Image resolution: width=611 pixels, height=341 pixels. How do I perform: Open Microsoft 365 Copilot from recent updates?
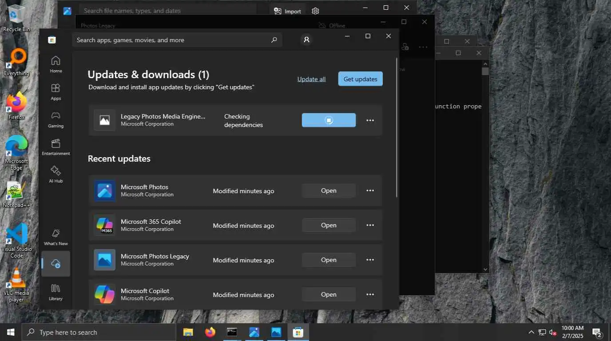click(329, 225)
